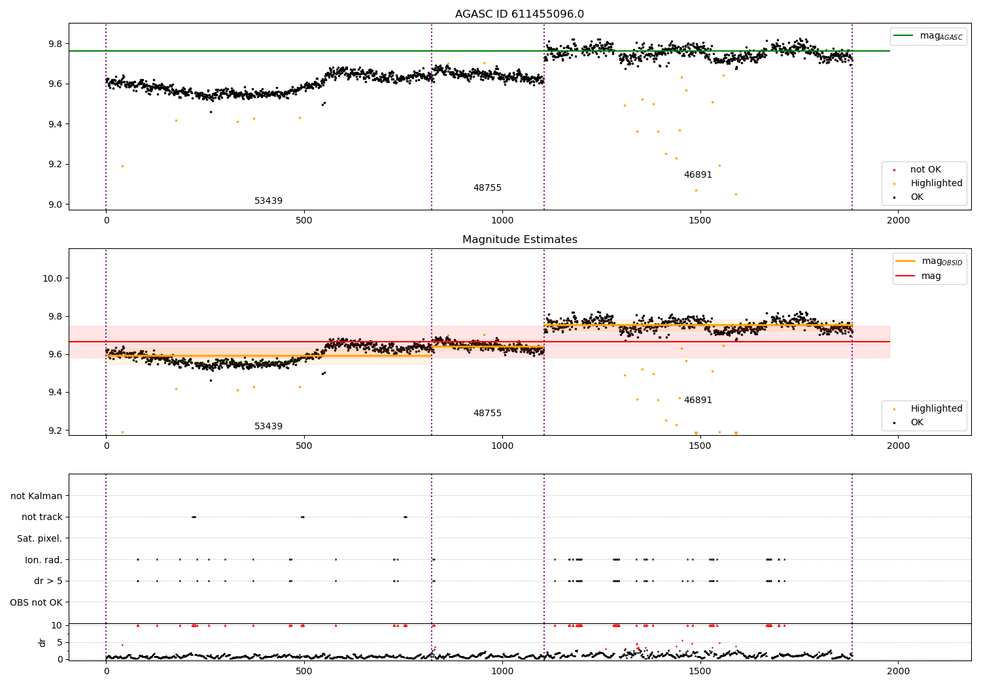The image size is (981, 686).
Task: Click the 'not track' row label
Action: (42, 517)
